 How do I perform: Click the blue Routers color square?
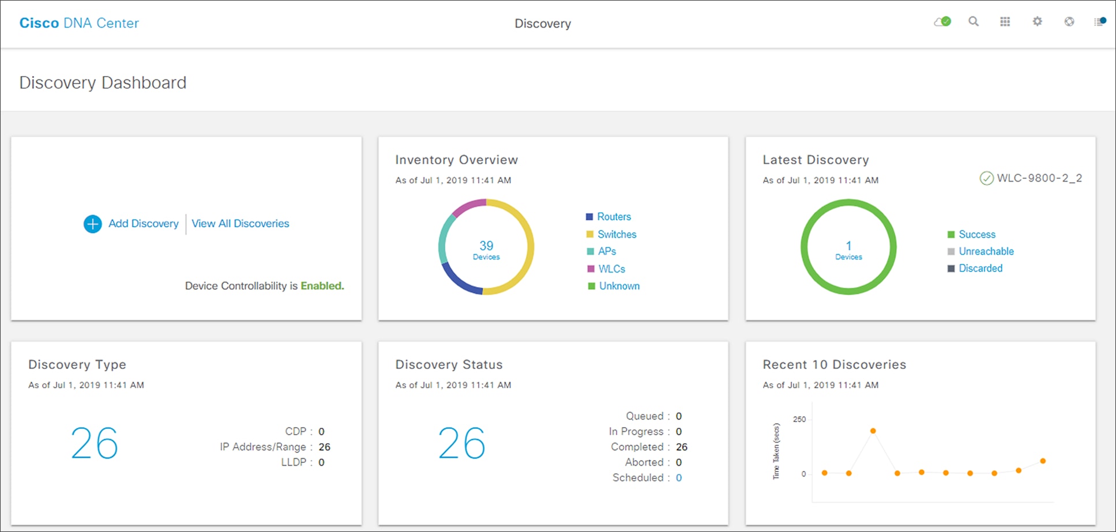(589, 217)
